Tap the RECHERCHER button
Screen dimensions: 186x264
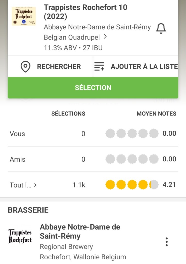[59, 67]
